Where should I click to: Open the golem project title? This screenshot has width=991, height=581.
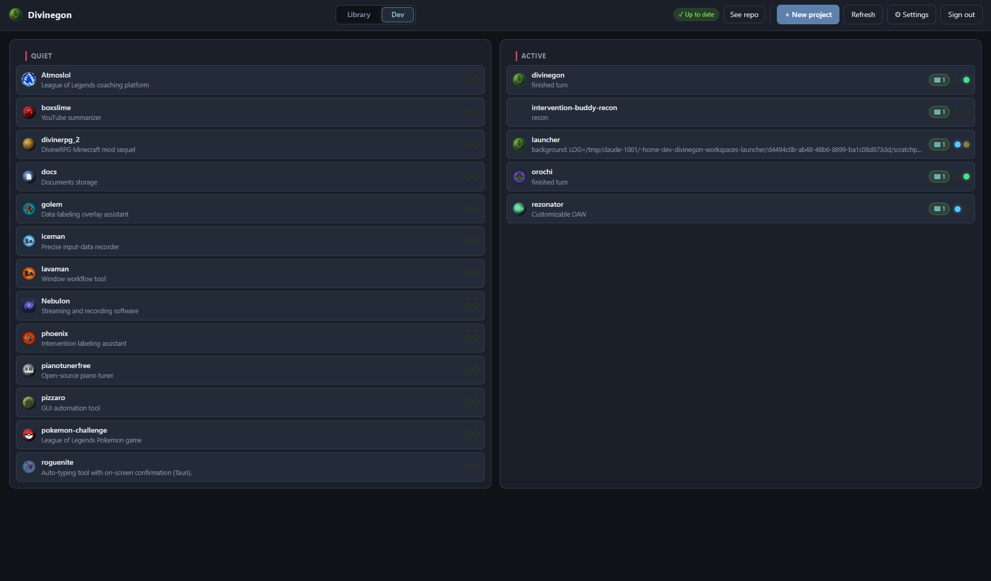coord(52,204)
